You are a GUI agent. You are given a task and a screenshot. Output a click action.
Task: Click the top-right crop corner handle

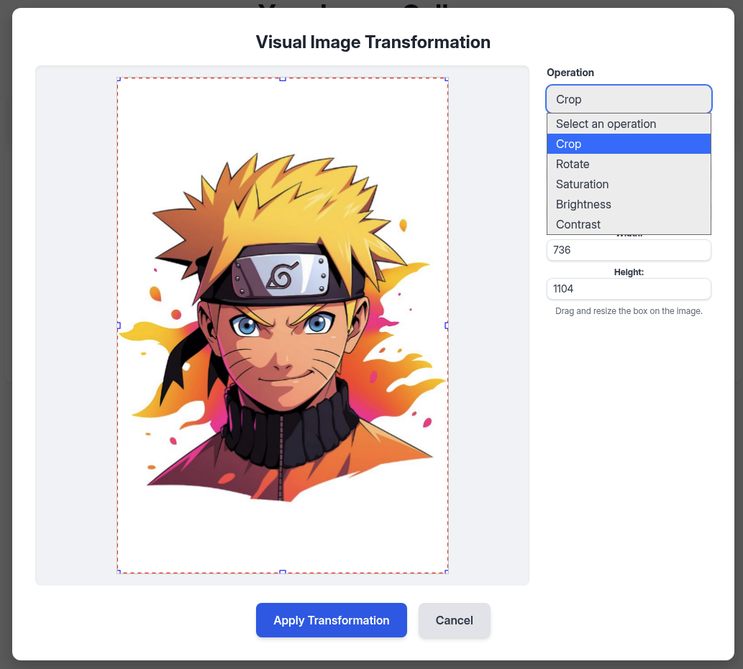point(447,78)
